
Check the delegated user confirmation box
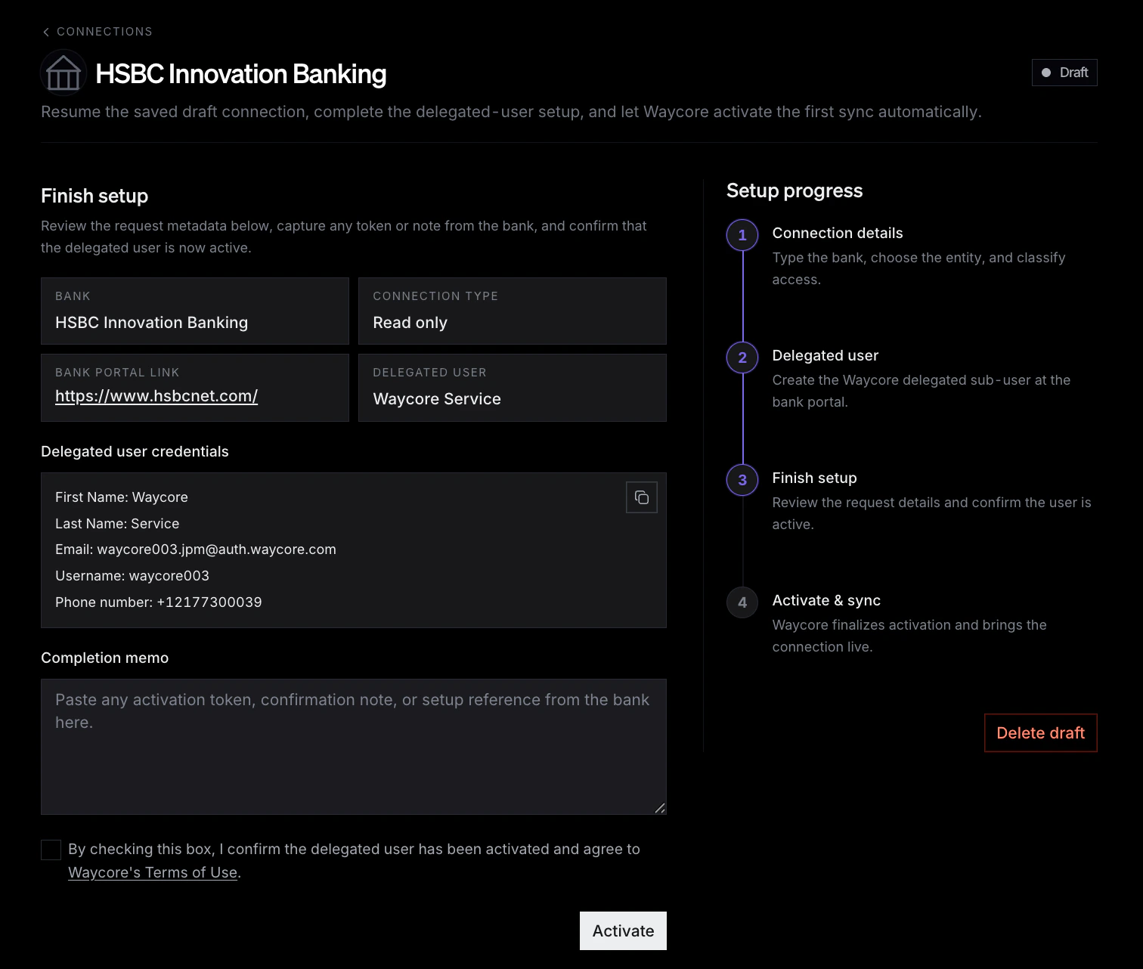(x=51, y=850)
